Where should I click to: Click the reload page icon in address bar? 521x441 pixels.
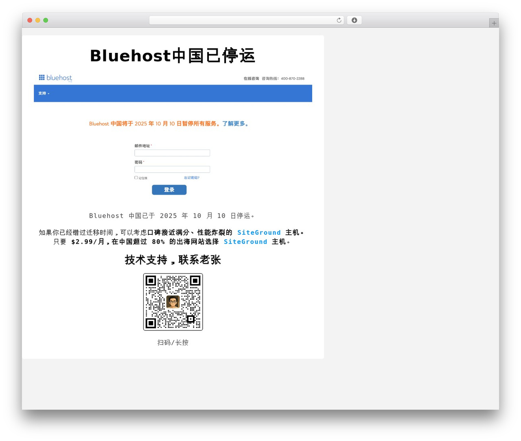(339, 20)
